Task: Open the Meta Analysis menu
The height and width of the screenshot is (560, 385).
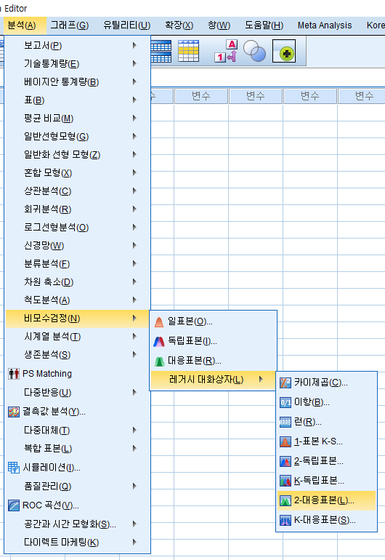Action: pyautogui.click(x=325, y=25)
